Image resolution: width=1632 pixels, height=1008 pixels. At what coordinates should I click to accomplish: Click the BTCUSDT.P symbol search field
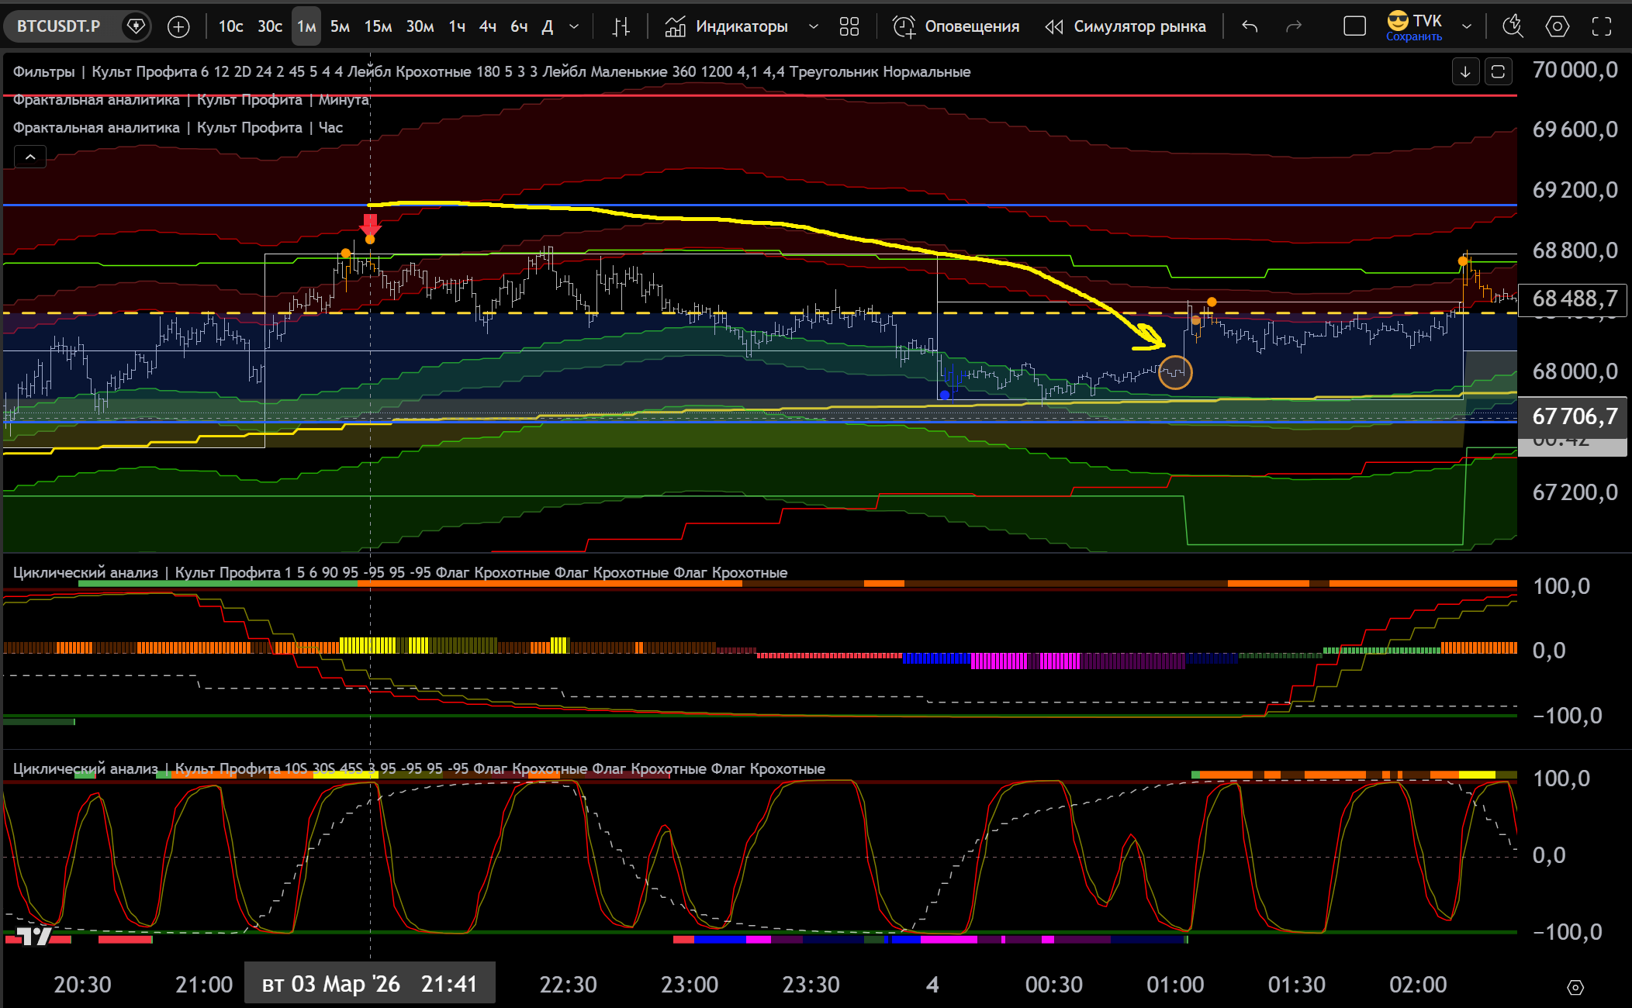(59, 27)
